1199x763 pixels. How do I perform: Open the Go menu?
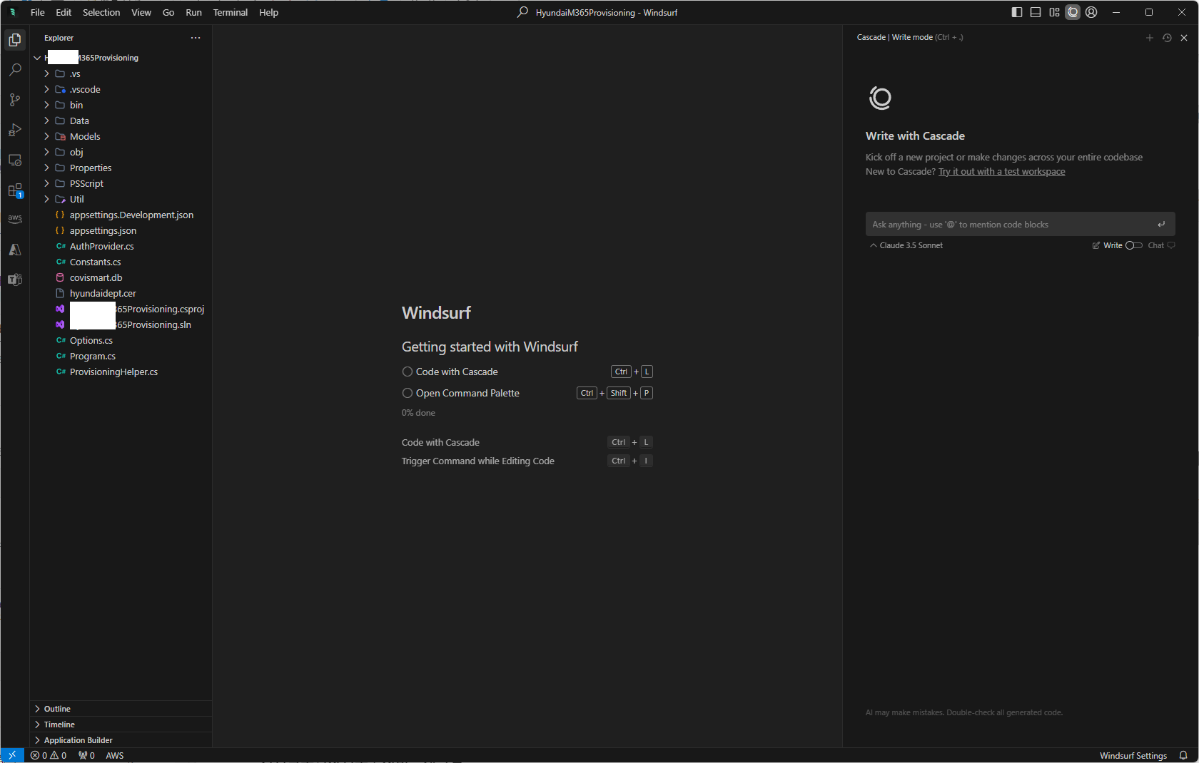click(168, 12)
